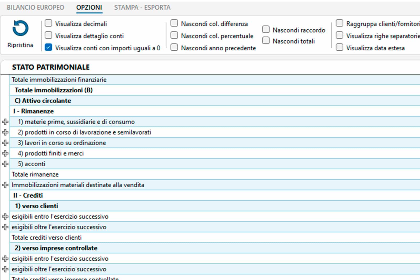420x280 pixels.
Task: Open the Stampa - Esporta tab
Action: pos(142,8)
